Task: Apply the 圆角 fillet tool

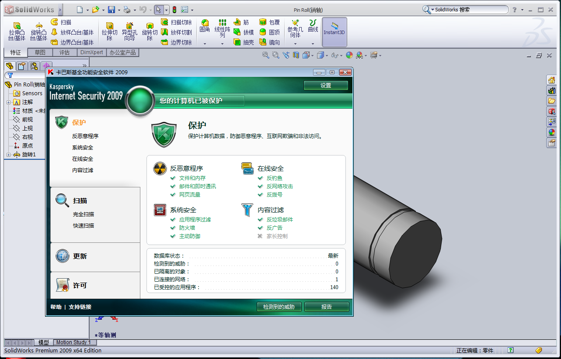Action: tap(205, 26)
